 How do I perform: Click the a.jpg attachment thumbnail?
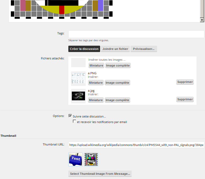(78, 96)
